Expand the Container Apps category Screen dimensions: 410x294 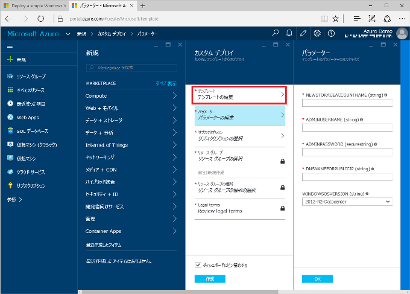131,231
